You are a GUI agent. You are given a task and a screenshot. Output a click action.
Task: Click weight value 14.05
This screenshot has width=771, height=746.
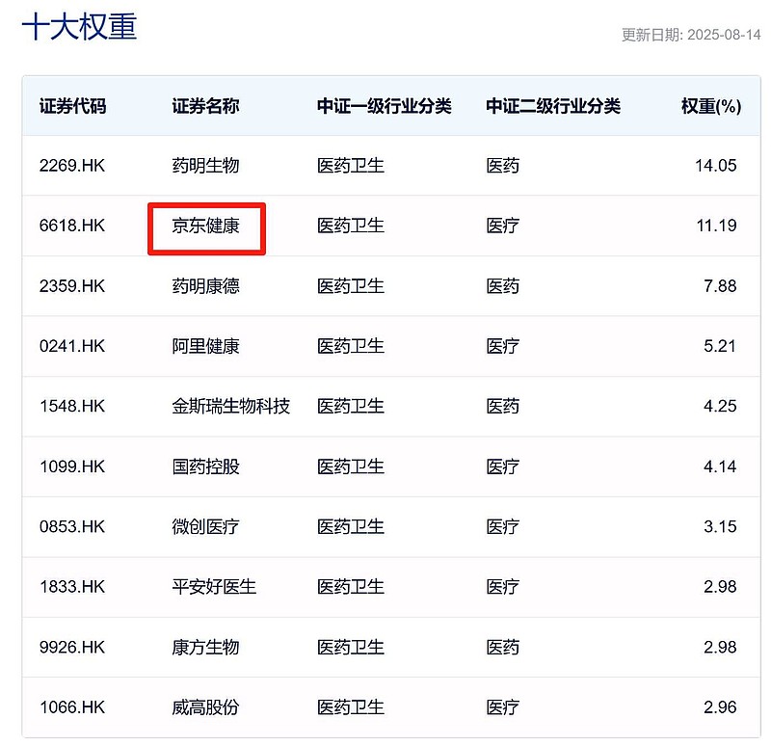tap(716, 166)
